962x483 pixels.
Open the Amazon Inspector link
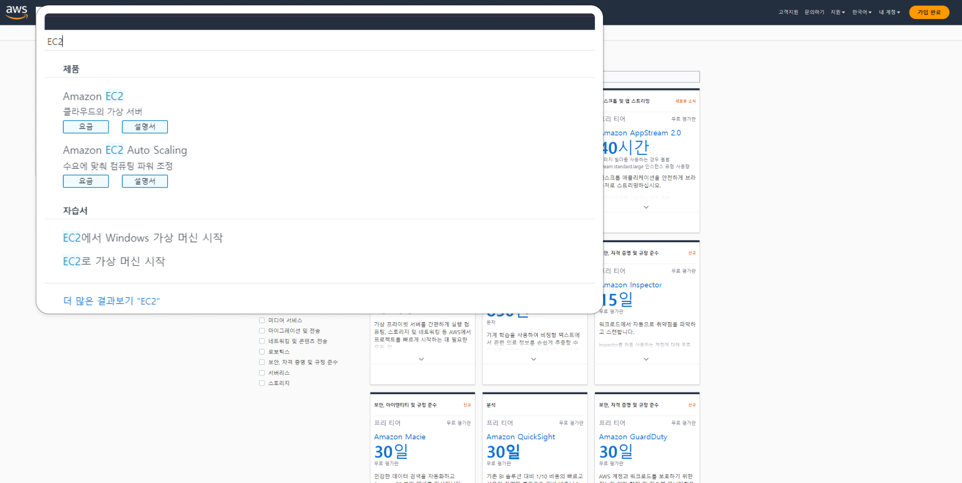tap(632, 285)
